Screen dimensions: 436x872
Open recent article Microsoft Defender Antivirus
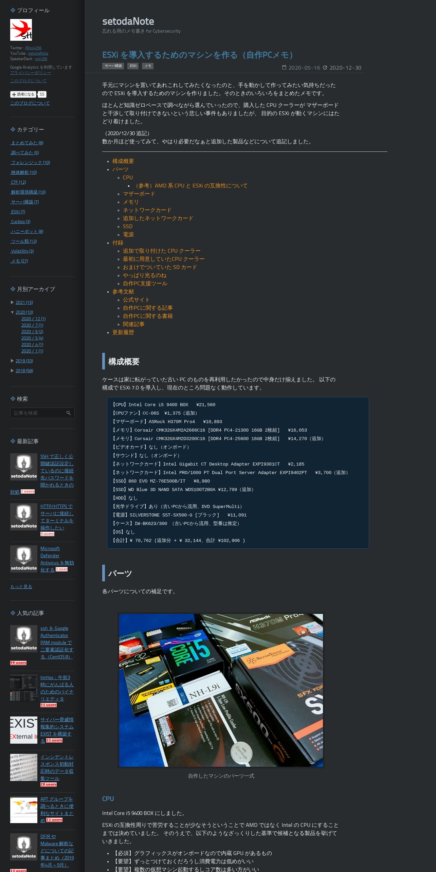[57, 559]
